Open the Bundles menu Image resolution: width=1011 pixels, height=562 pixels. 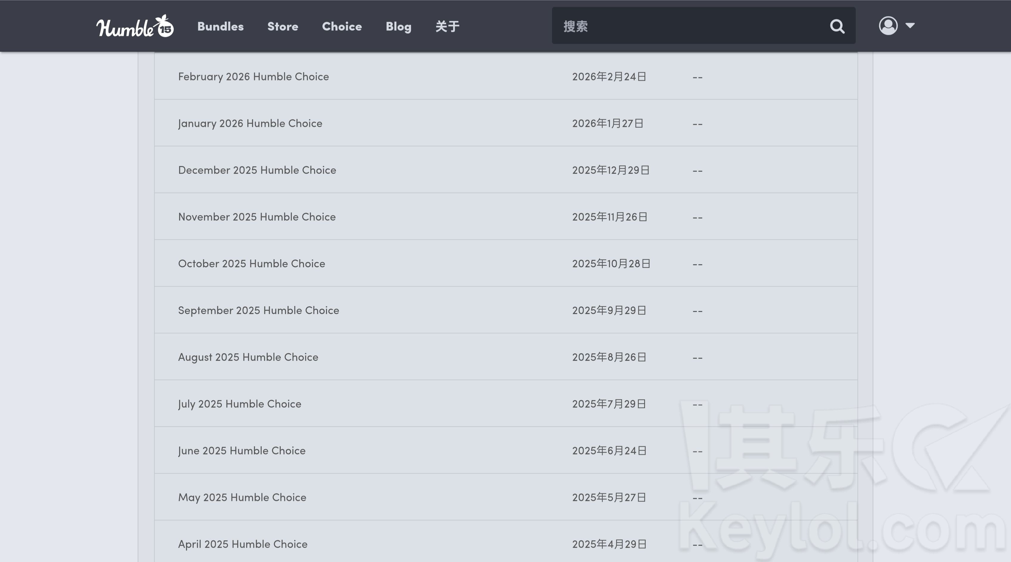click(220, 26)
